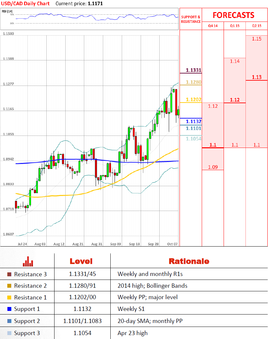Click the Jul 24 date axis label
This screenshot has height=339, width=268.
point(22,244)
